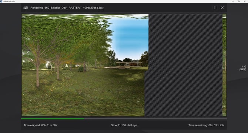Close the Lumion Pro window

245,1
